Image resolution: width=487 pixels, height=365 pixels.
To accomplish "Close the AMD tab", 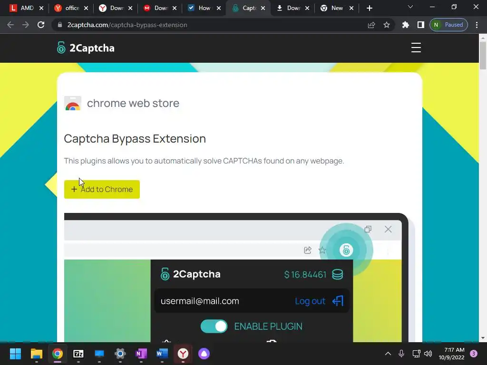I will [41, 8].
